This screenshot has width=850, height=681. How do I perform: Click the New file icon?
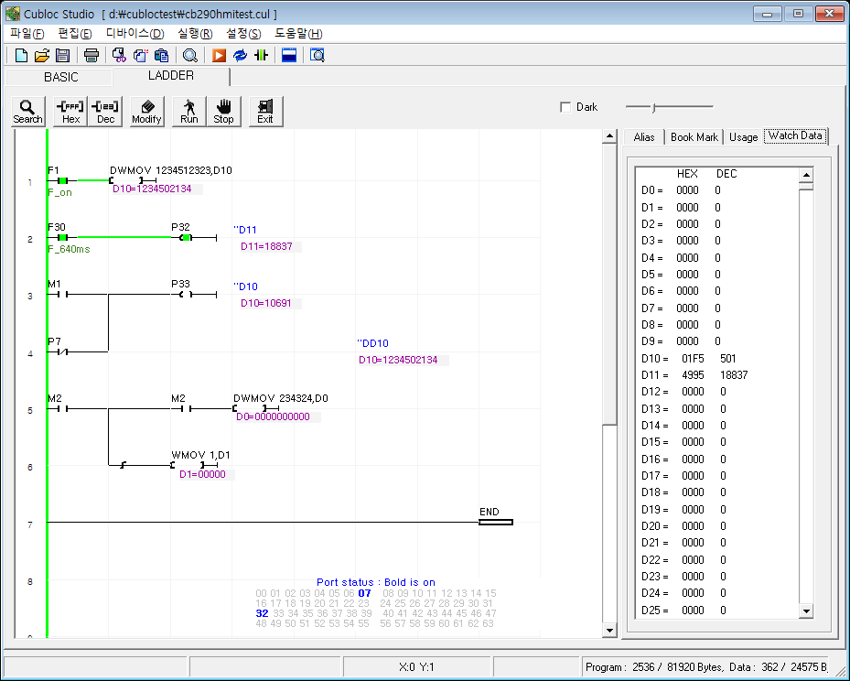21,56
